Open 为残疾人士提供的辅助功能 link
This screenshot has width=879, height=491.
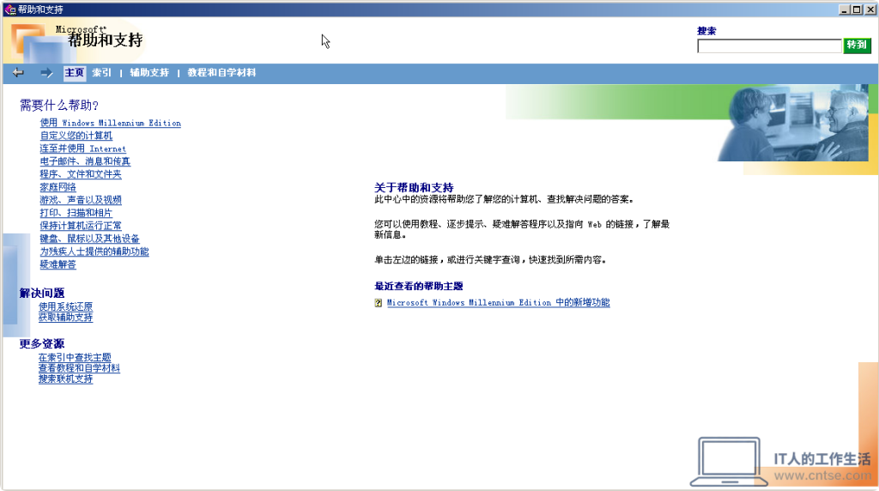pyautogui.click(x=94, y=252)
